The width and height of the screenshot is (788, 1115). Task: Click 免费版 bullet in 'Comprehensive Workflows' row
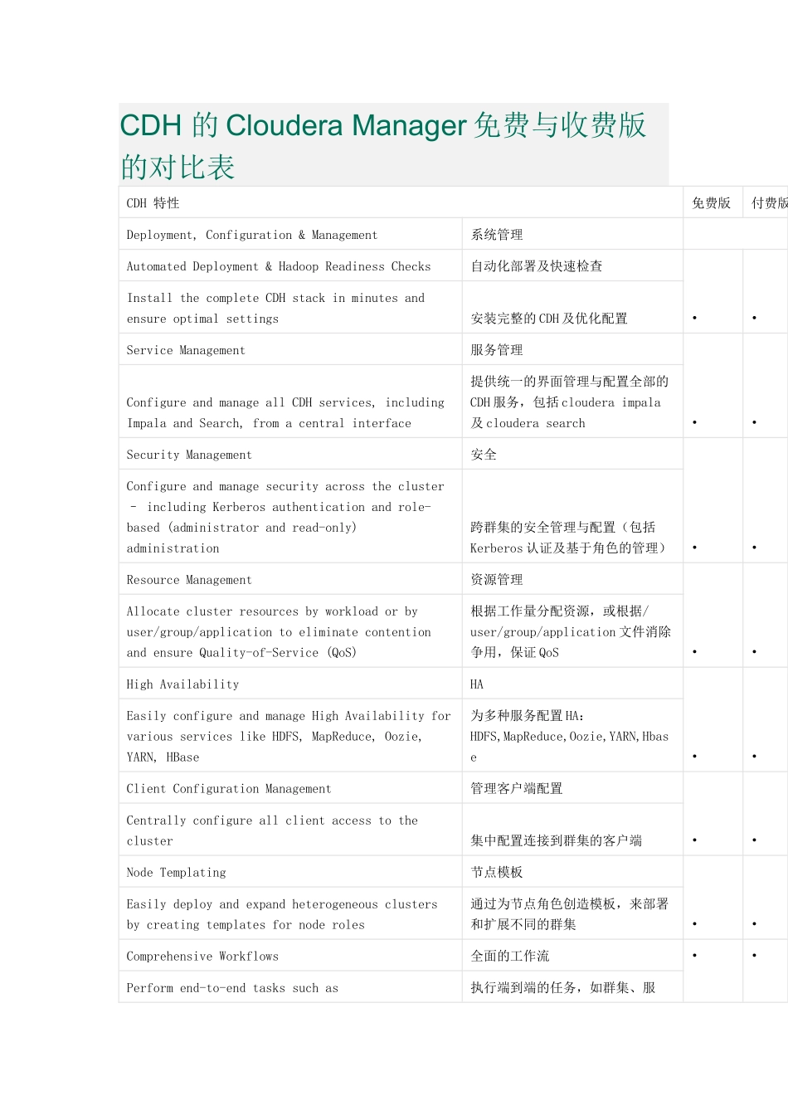click(x=695, y=956)
